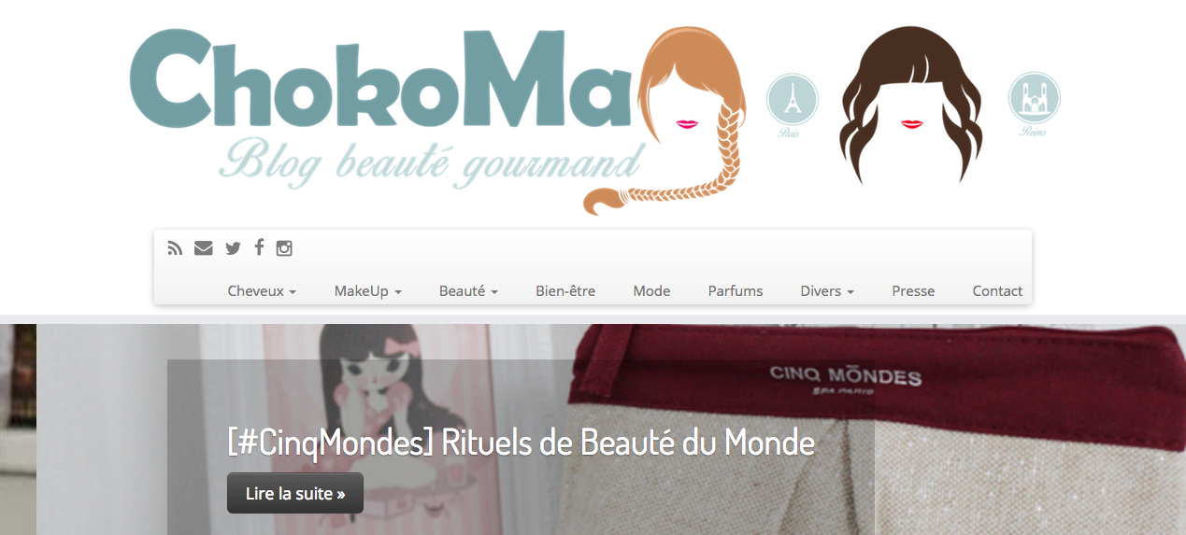Click the email envelope icon
Image resolution: width=1186 pixels, height=535 pixels.
[x=203, y=248]
